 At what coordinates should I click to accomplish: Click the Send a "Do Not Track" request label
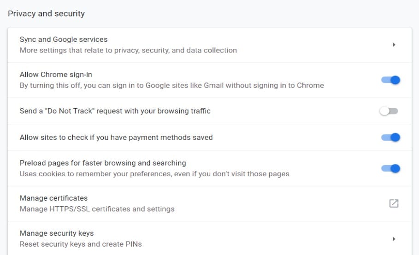pos(115,111)
